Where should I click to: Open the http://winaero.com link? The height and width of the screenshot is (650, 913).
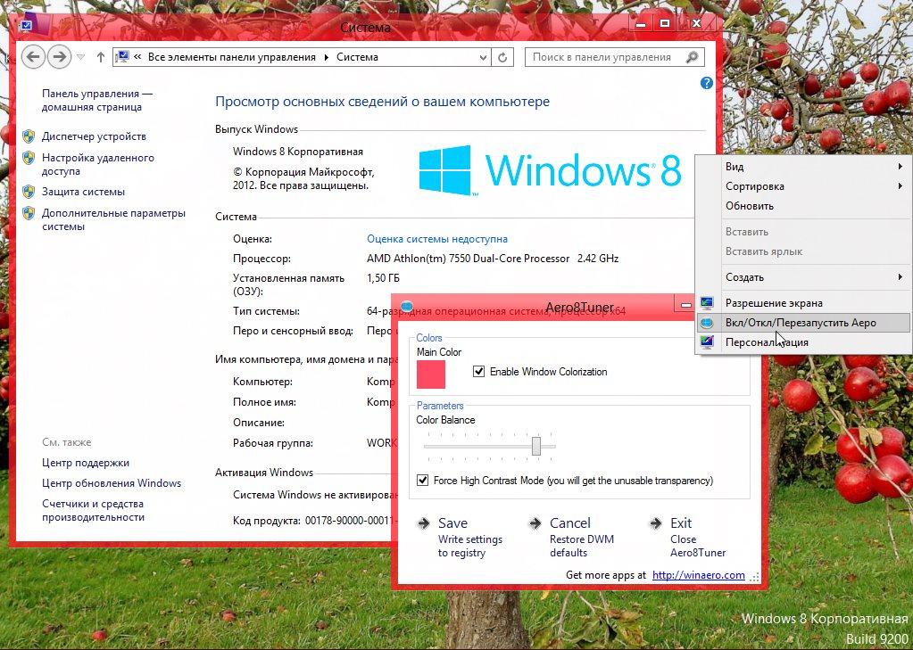tap(698, 575)
